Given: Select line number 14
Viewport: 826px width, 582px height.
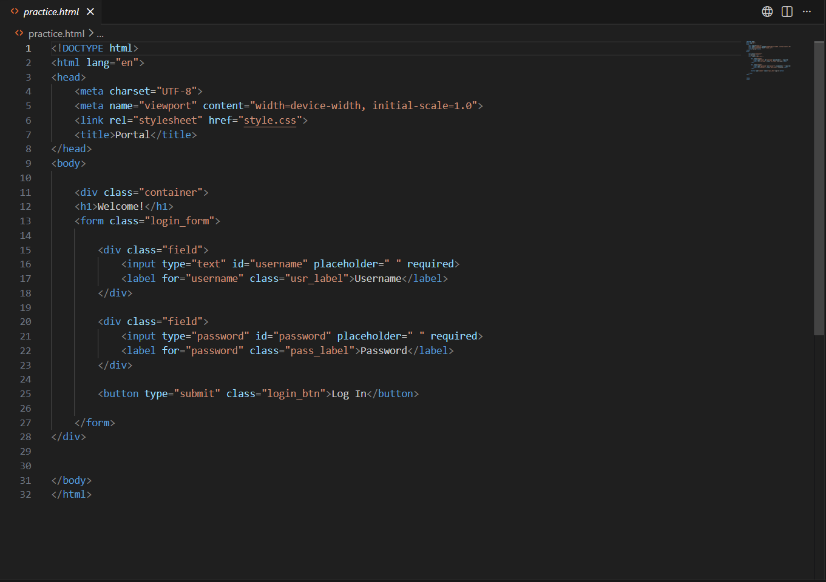Looking at the screenshot, I should (x=25, y=235).
